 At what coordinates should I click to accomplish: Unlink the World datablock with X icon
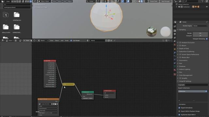tap(111, 40)
